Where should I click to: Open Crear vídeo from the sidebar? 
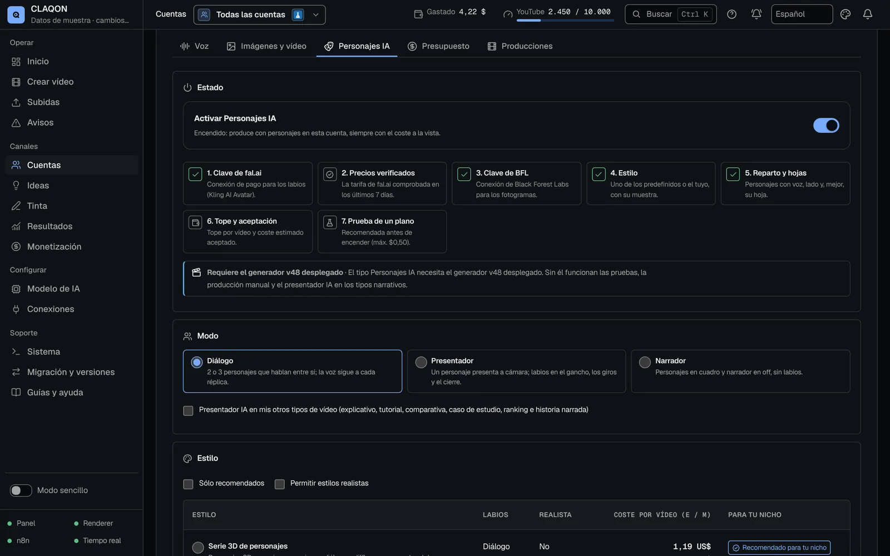tap(71, 82)
